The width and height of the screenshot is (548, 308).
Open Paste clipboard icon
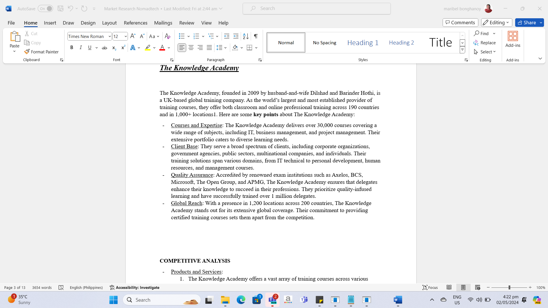pos(15,37)
